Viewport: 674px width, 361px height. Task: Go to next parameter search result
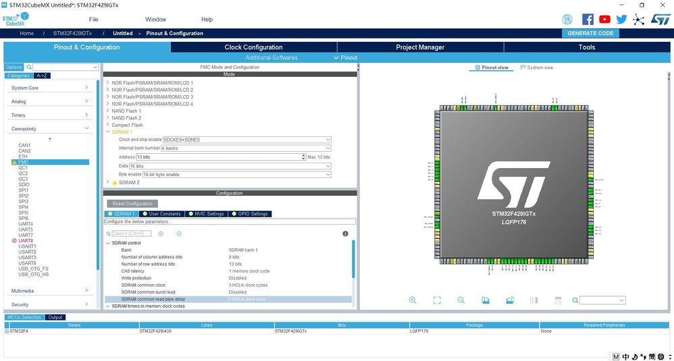[179, 233]
